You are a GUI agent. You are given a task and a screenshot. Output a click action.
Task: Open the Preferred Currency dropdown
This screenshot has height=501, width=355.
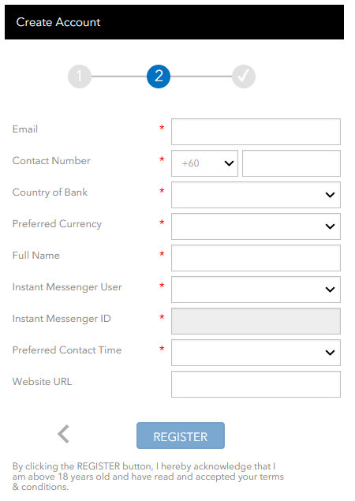pos(256,226)
